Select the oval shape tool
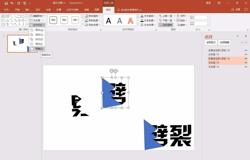This screenshot has width=250, height=160. point(23,16)
